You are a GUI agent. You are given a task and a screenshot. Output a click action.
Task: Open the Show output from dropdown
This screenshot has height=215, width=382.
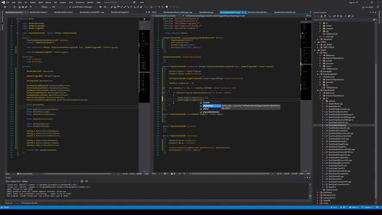(44, 181)
